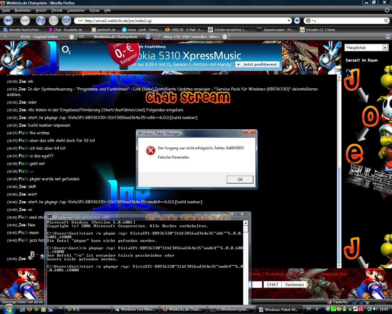Switch to Windows-Paket-Manager taskbar button
The image size is (392, 314).
click(x=279, y=309)
